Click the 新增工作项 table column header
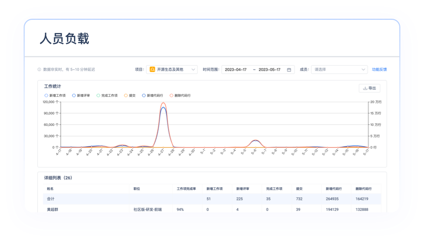424x242 pixels. pyautogui.click(x=214, y=189)
